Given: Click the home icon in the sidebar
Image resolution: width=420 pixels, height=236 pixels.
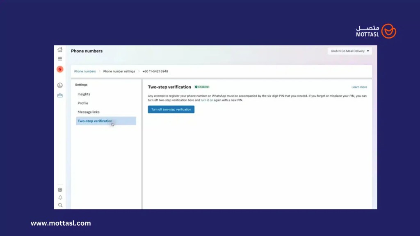Looking at the screenshot, I should pyautogui.click(x=60, y=50).
